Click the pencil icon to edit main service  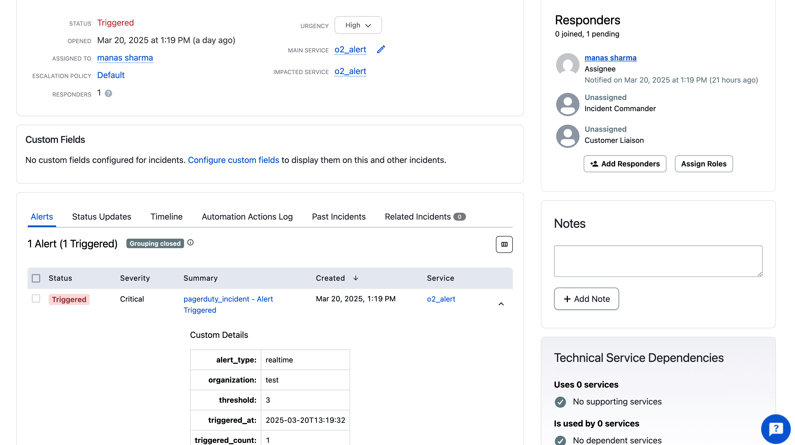(x=381, y=49)
